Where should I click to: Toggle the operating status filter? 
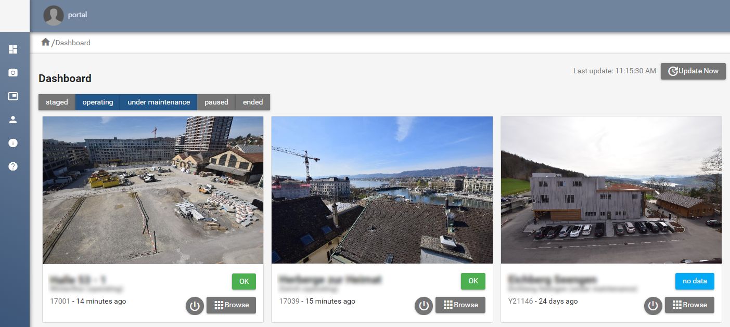pos(97,102)
